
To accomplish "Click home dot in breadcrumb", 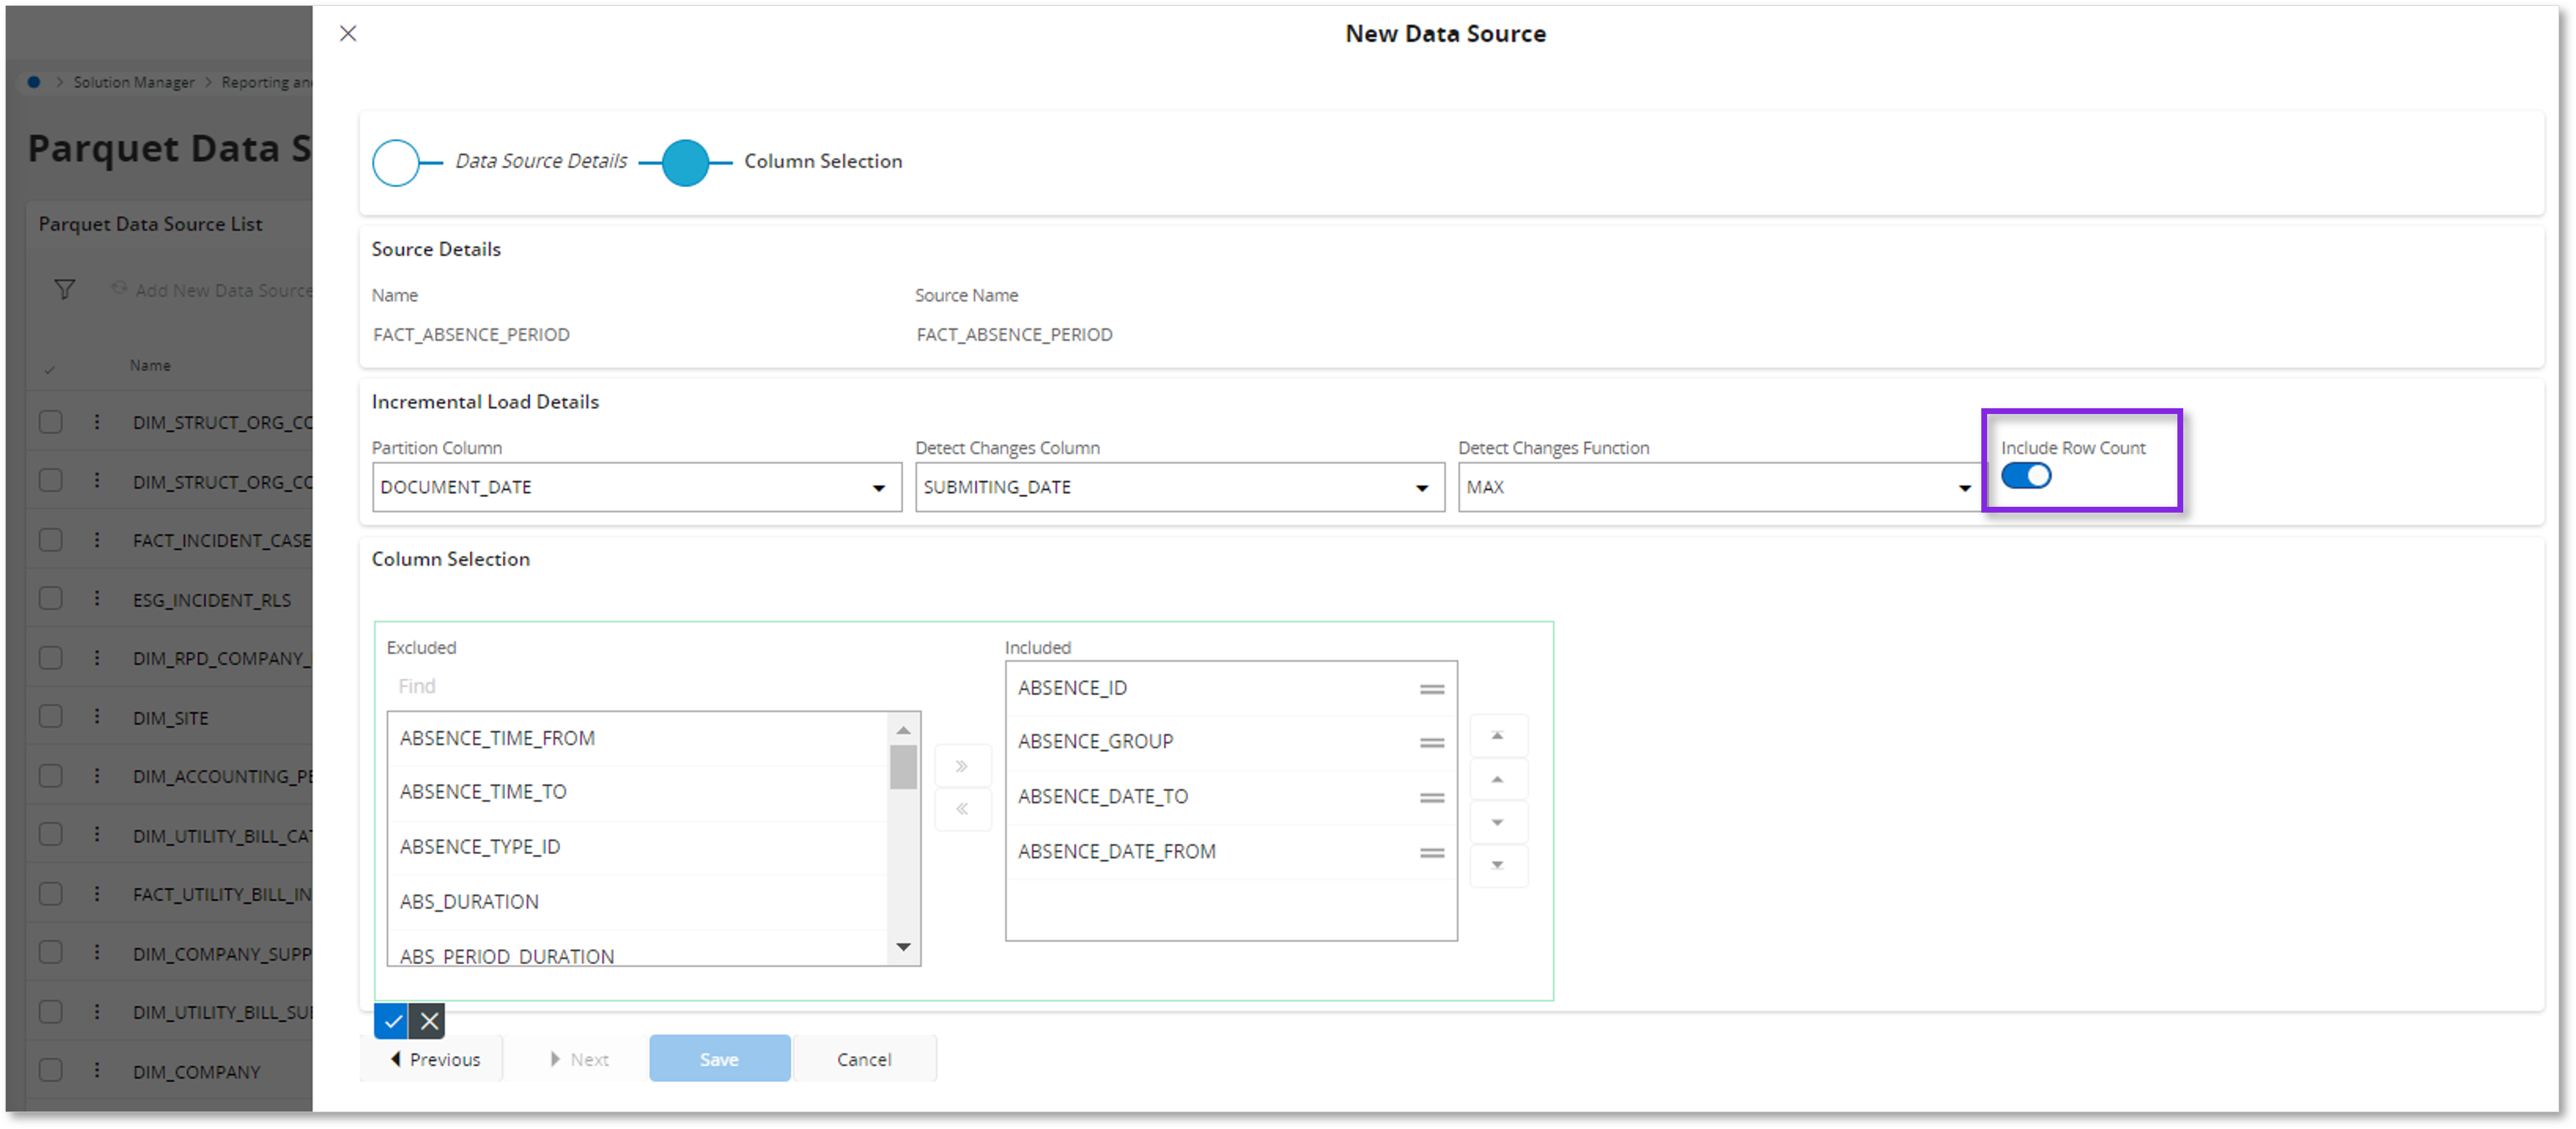I will point(34,82).
